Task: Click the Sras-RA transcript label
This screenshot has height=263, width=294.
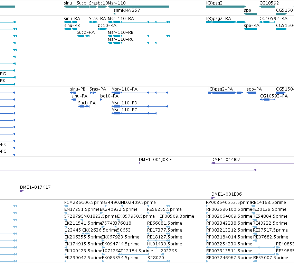Action: pyautogui.click(x=98, y=19)
